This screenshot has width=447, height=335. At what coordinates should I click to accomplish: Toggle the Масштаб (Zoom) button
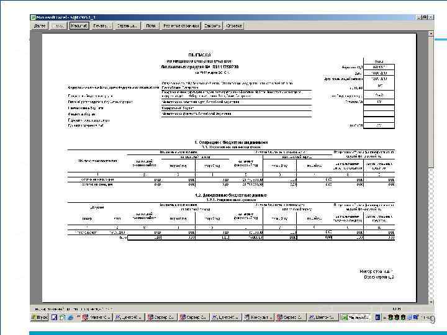pos(79,26)
